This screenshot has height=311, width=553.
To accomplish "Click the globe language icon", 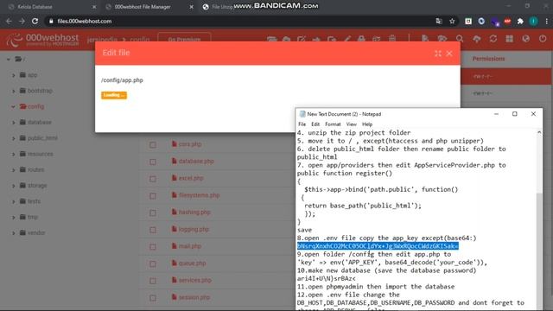I will [526, 38].
